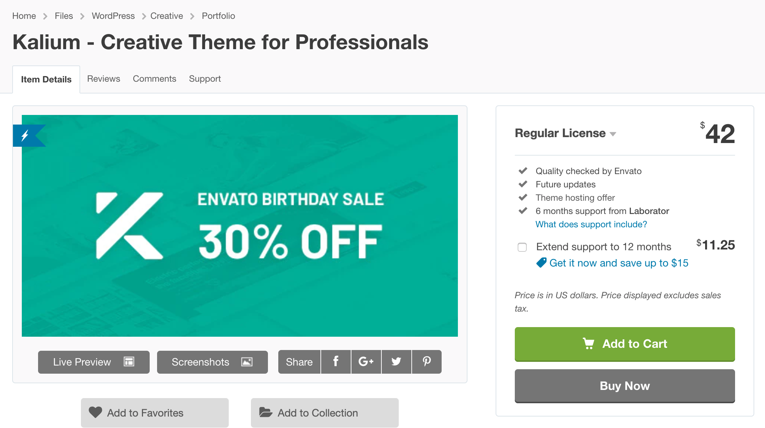Toggle the extend support to 12 months checkbox
Image resolution: width=765 pixels, height=428 pixels.
522,247
